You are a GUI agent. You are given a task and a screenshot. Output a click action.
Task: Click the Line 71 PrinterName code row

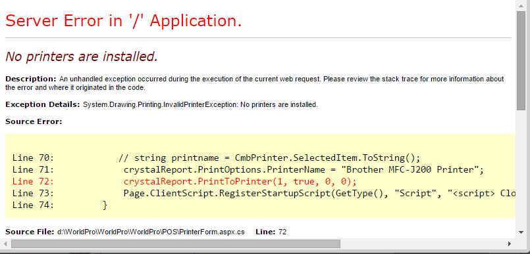click(248, 169)
